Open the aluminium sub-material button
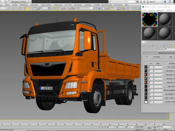The image size is (175, 131). [x=169, y=79]
